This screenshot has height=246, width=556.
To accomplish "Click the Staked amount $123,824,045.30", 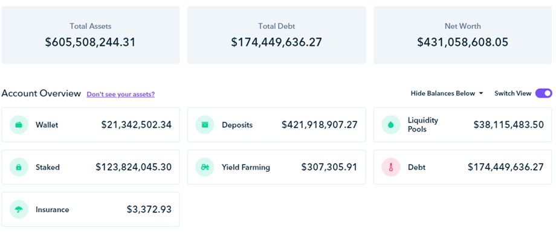I will (134, 167).
